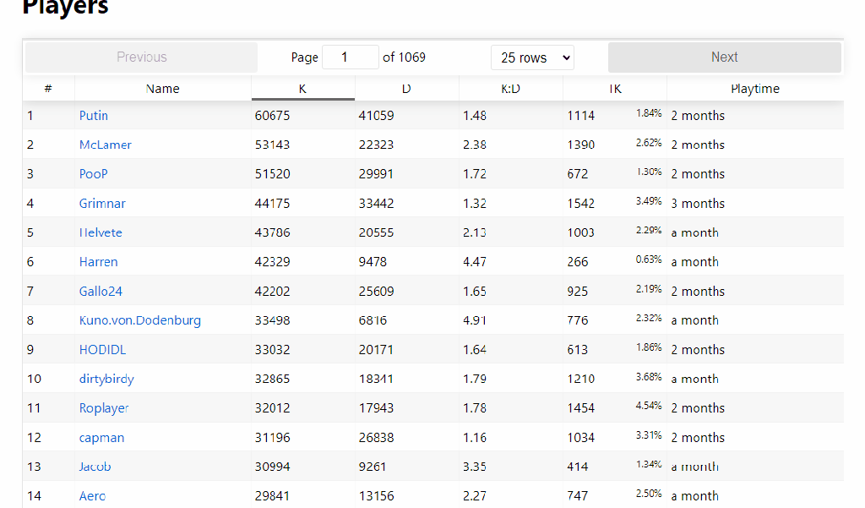
Task: Open McLamer player link
Action: point(106,145)
